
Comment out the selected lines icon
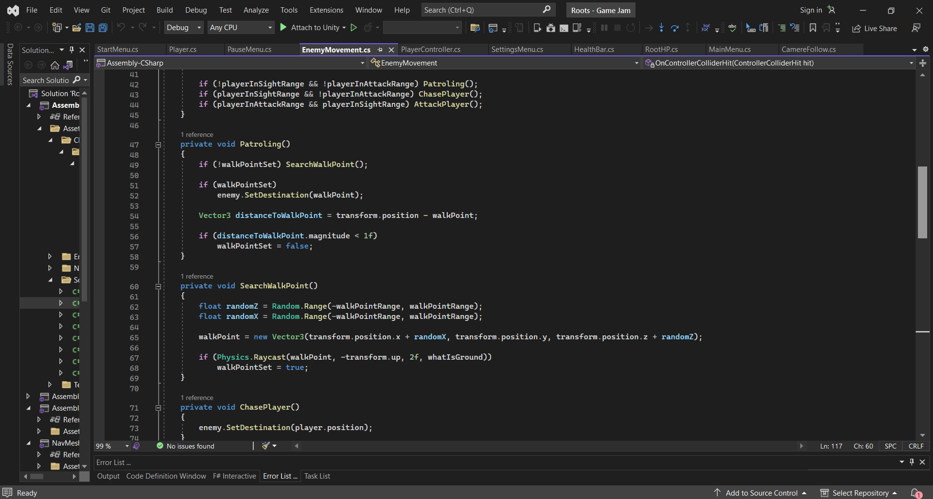click(x=782, y=28)
